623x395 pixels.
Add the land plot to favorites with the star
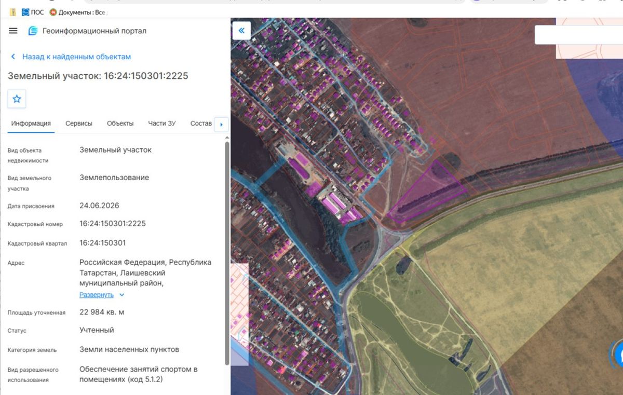tap(17, 99)
